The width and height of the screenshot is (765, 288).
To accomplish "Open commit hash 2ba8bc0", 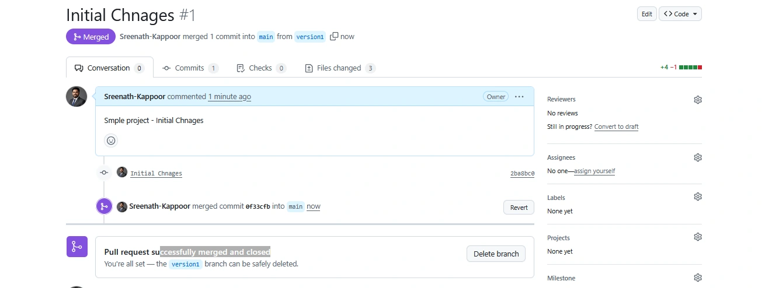I will (x=522, y=173).
